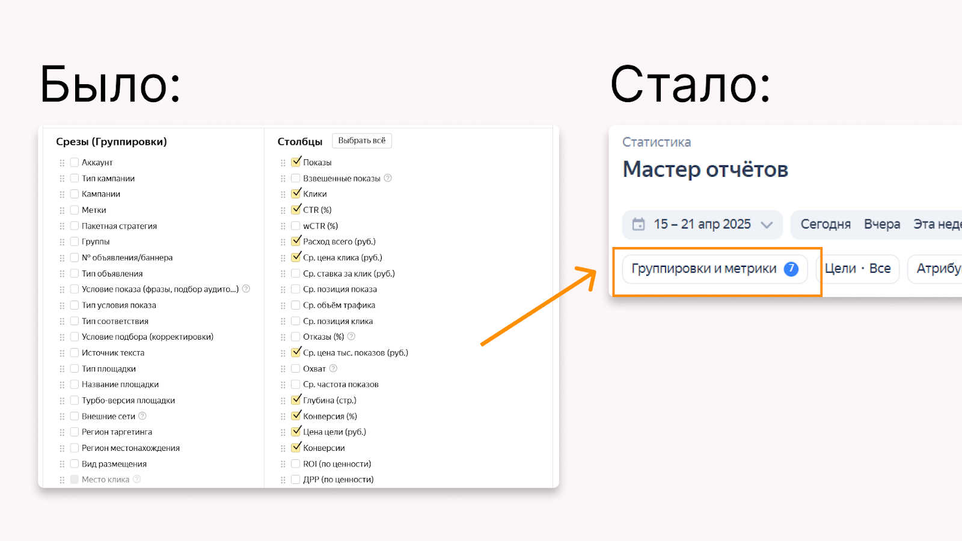962x541 pixels.
Task: Click help icon beside Условие показа
Action: (246, 289)
